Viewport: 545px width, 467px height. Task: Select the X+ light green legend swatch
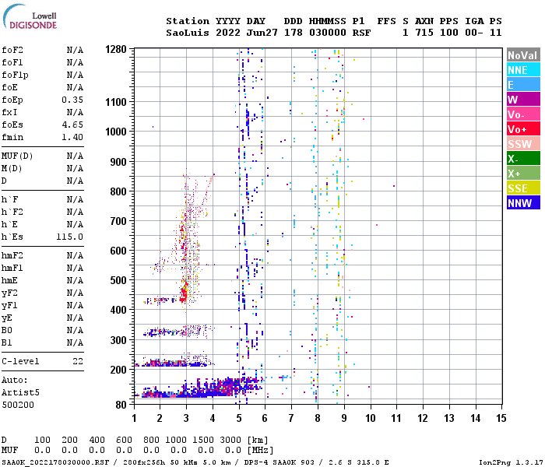523,174
